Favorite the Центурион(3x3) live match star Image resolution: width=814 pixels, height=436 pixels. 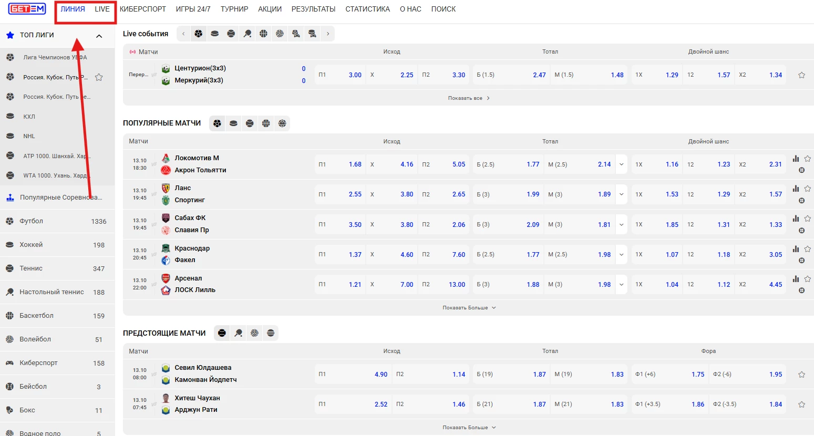point(802,75)
